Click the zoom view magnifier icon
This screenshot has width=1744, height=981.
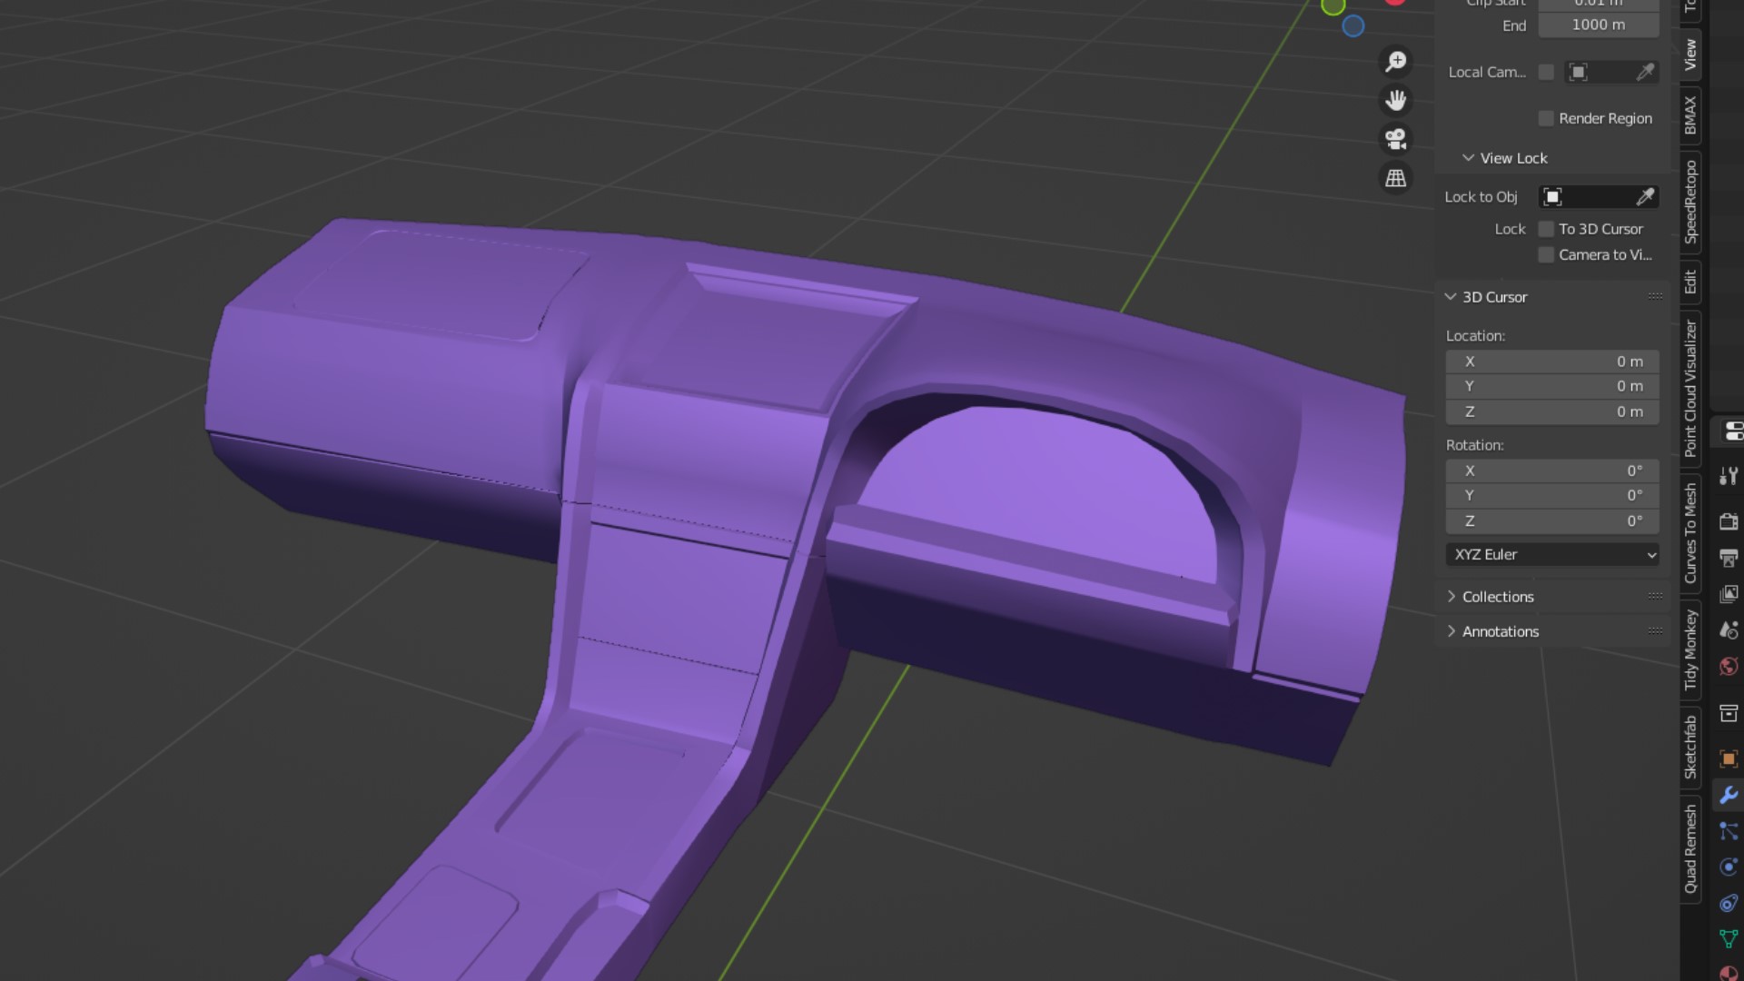pos(1396,62)
